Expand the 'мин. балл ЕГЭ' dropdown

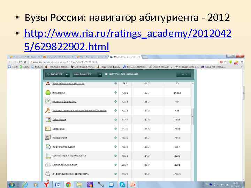pos(87,75)
